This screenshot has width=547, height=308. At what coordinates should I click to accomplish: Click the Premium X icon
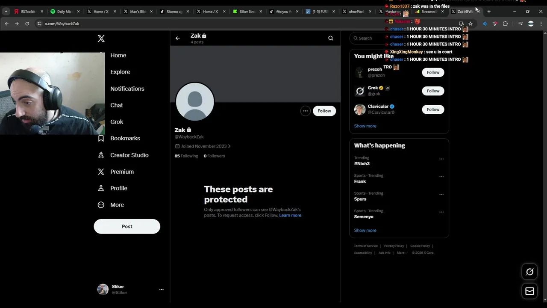101,172
